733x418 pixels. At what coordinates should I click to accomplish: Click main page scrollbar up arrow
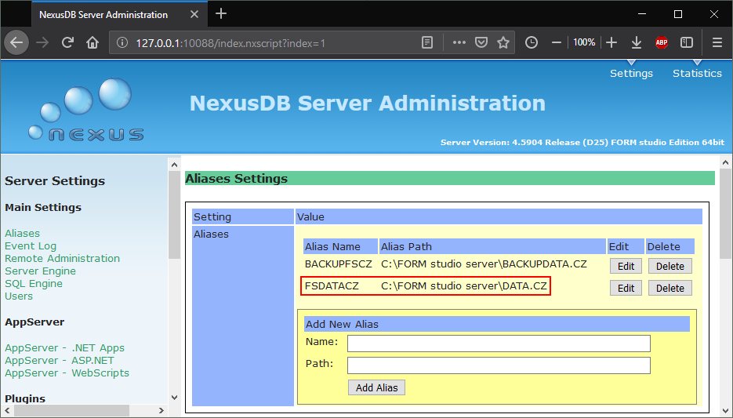pyautogui.click(x=725, y=162)
